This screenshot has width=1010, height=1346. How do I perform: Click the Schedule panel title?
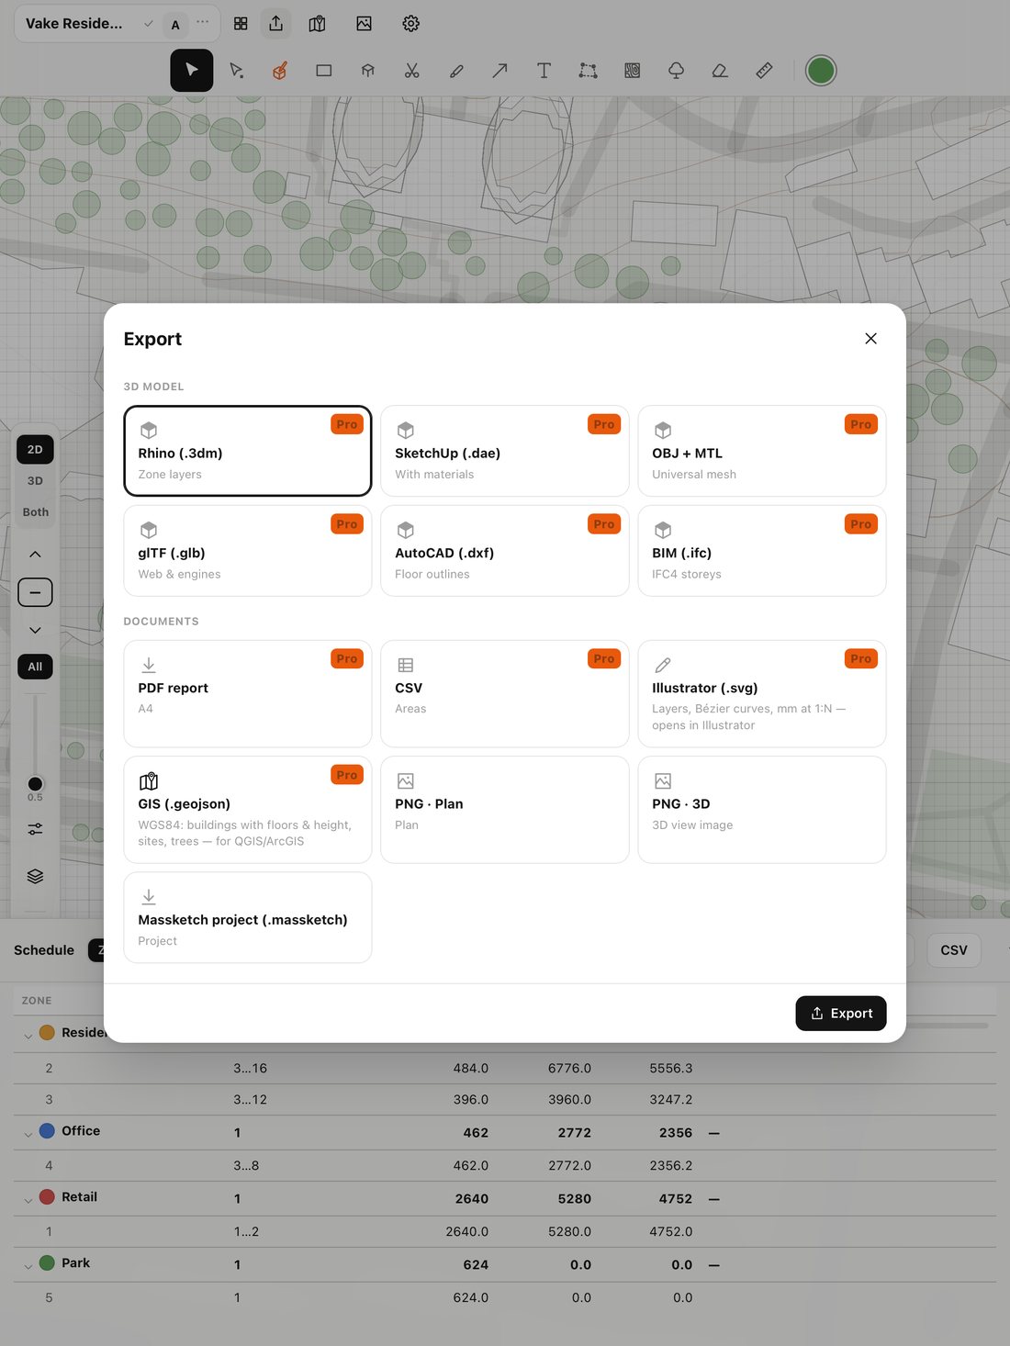[x=44, y=950]
